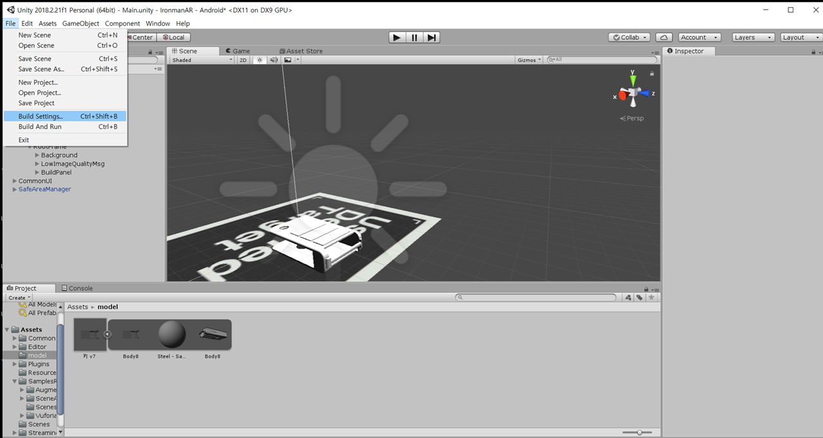Open the Layers dropdown
Screen dimensions: 823x438
point(753,37)
